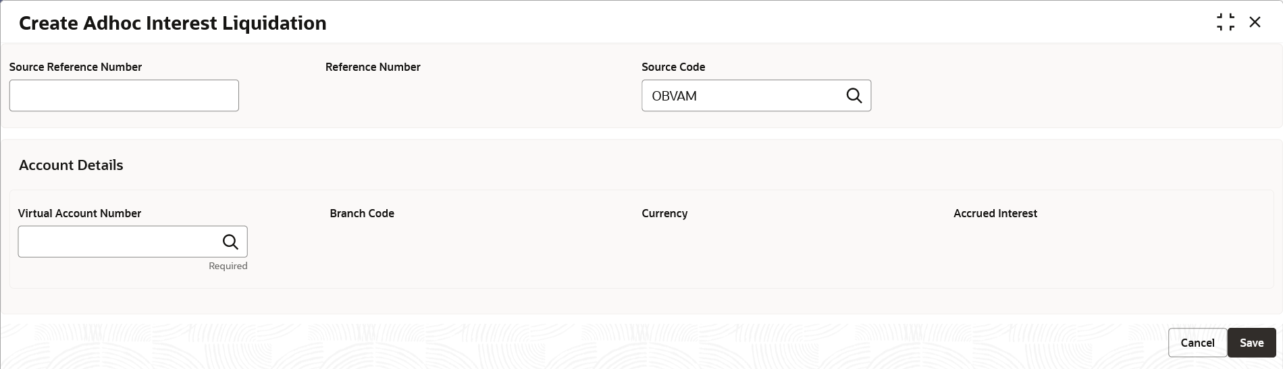This screenshot has width=1283, height=369.
Task: Collapse the dialog using the restore-size icon
Action: [1225, 22]
